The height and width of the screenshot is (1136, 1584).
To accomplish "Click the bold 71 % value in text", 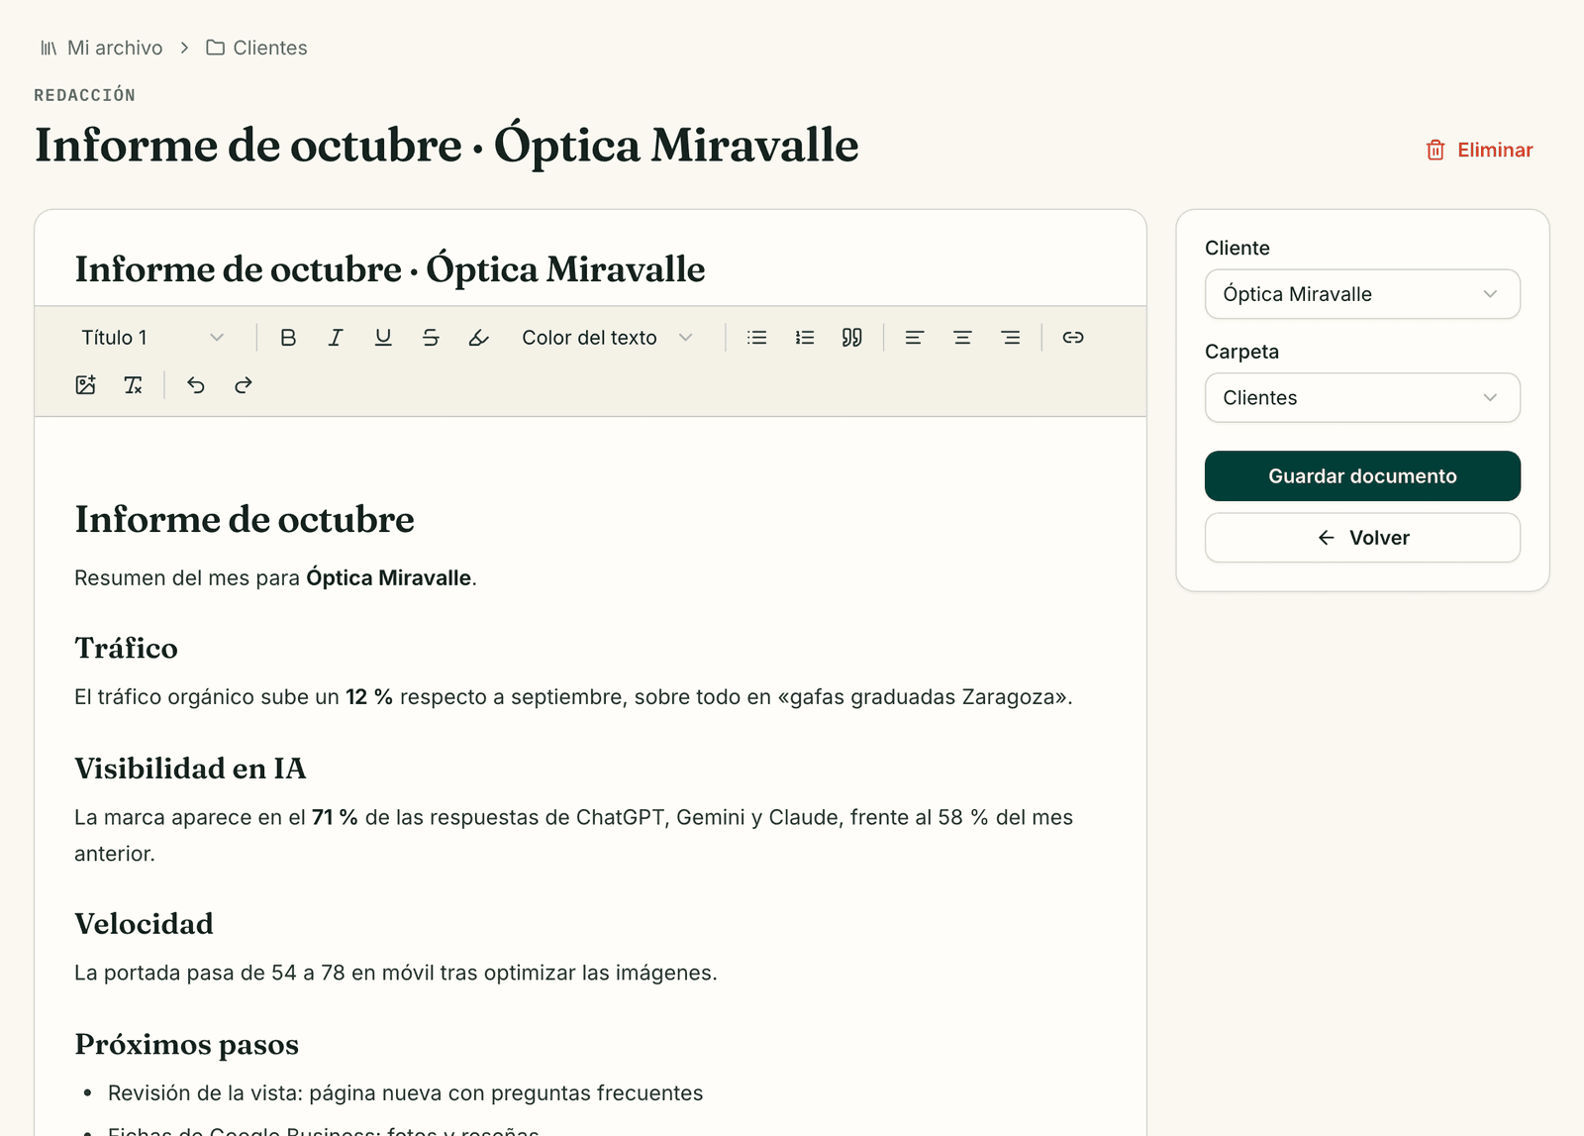I will tap(335, 818).
